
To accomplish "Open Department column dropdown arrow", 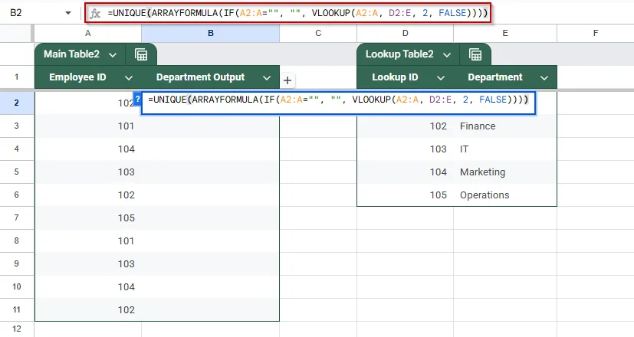I will pos(544,77).
